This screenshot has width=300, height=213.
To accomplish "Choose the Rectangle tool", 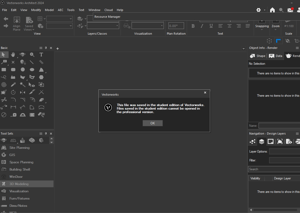I will 4,69.
